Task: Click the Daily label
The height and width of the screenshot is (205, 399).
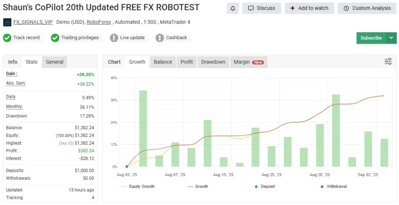Action: [x=11, y=97]
